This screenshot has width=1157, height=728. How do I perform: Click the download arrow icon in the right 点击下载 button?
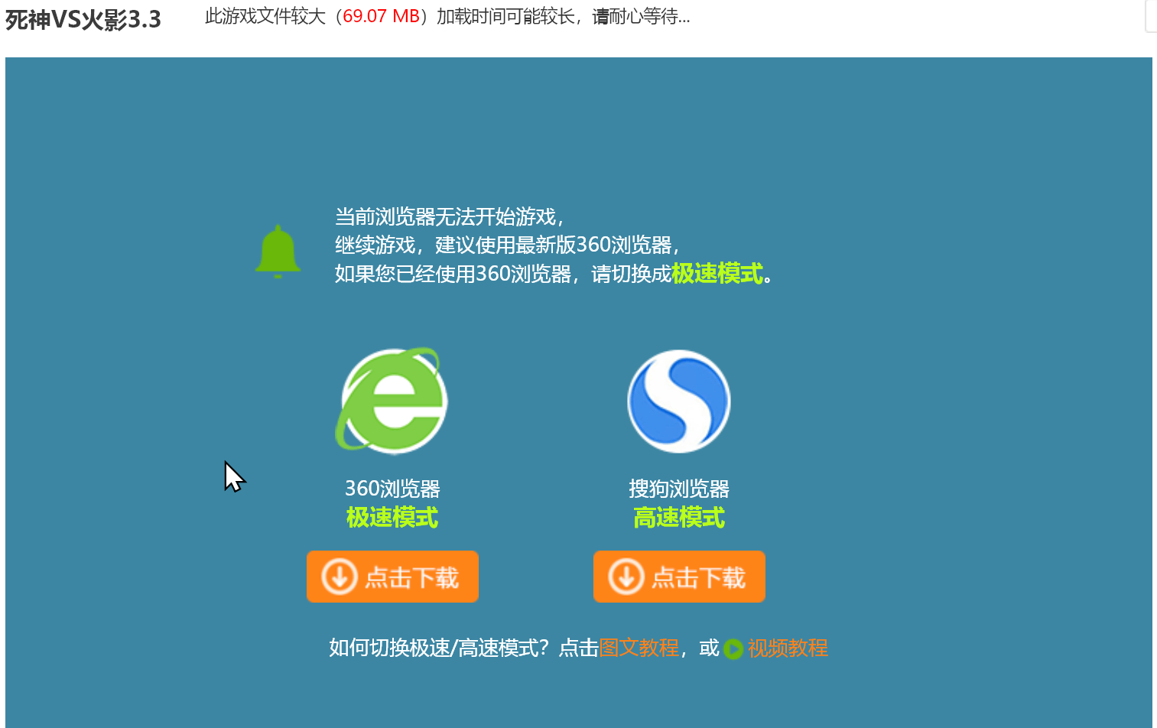626,576
